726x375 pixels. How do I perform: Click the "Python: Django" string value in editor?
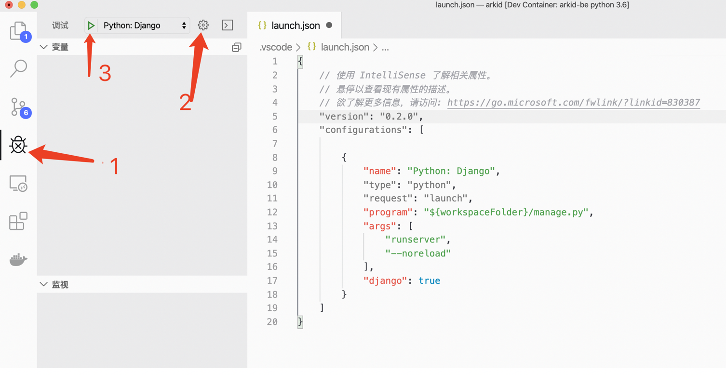pos(451,171)
